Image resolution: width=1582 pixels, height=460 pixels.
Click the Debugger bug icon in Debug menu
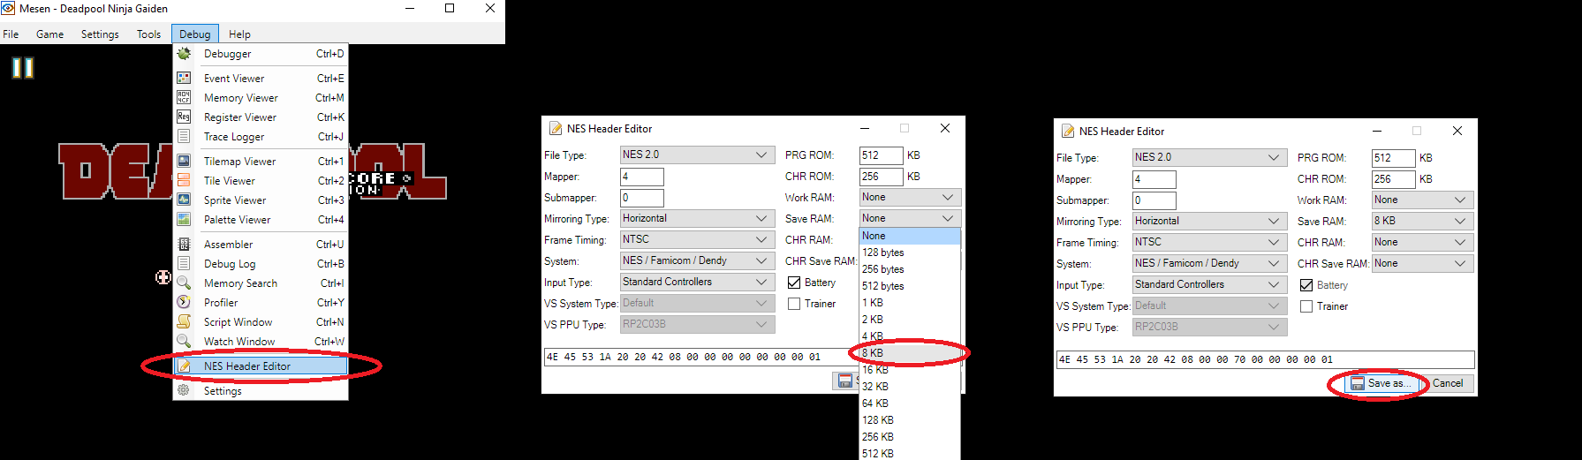(x=184, y=54)
